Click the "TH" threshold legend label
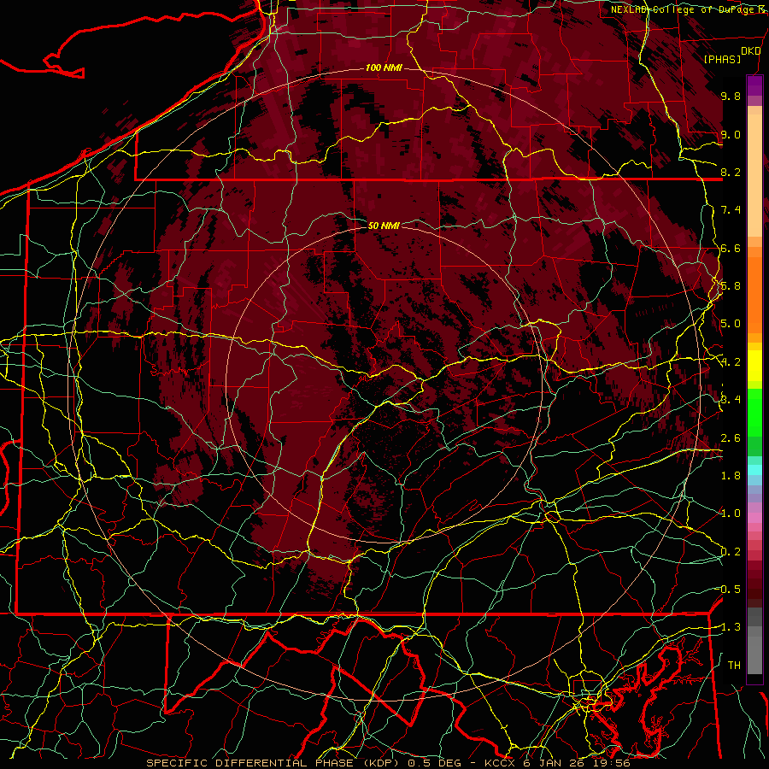 pos(734,666)
